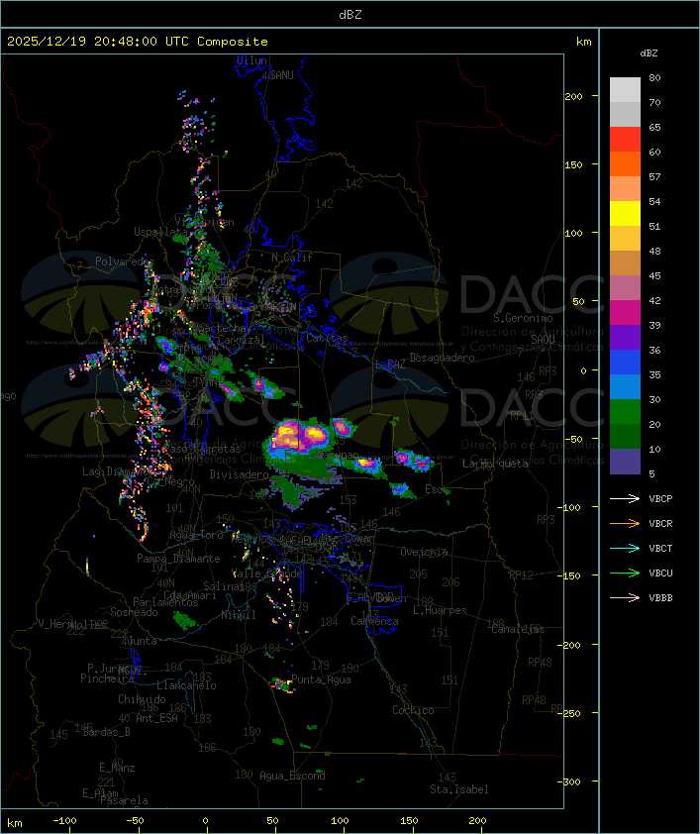Select the red 60-65 dBZ swatch
Viewport: 700px width, 834px height.
(625, 140)
